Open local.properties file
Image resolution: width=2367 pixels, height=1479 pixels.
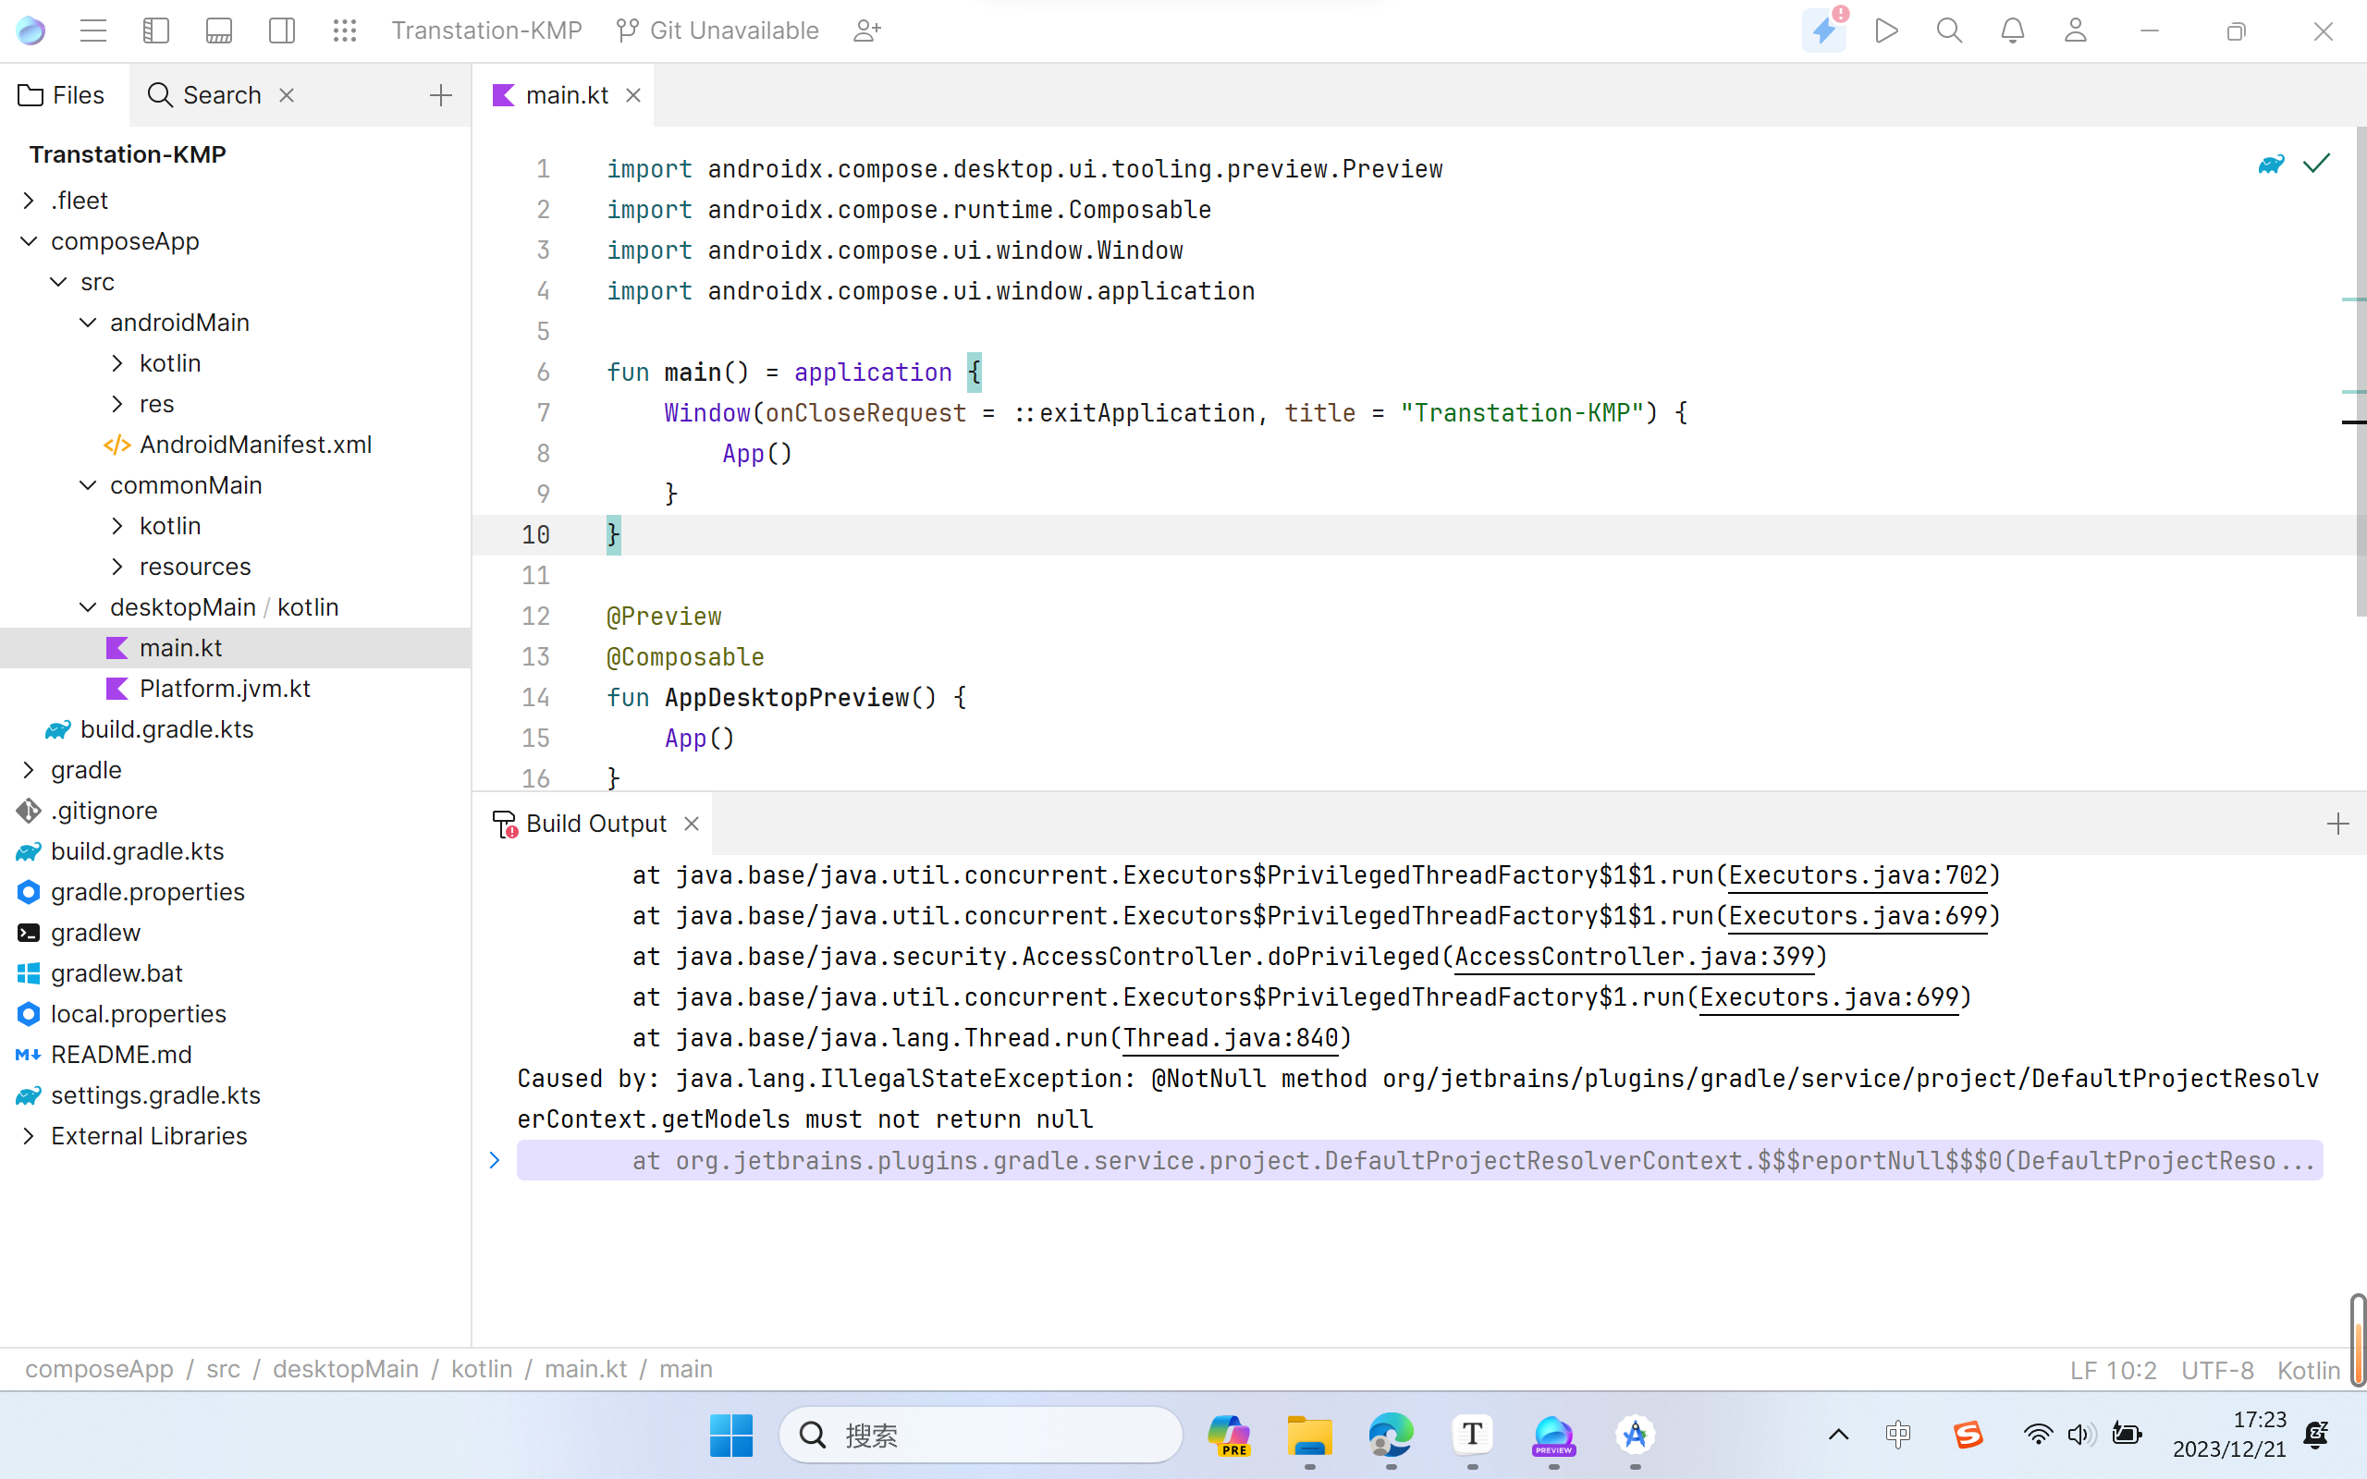[121, 1013]
